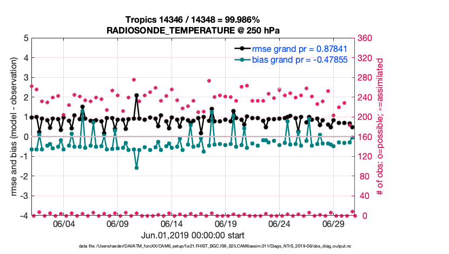Select the RADIOSONDE_TEMPERATURE @ 250 hPa subtitle

pyautogui.click(x=193, y=30)
